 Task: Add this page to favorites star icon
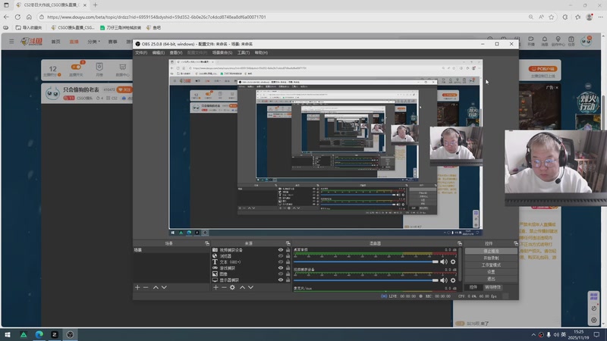coord(552,17)
